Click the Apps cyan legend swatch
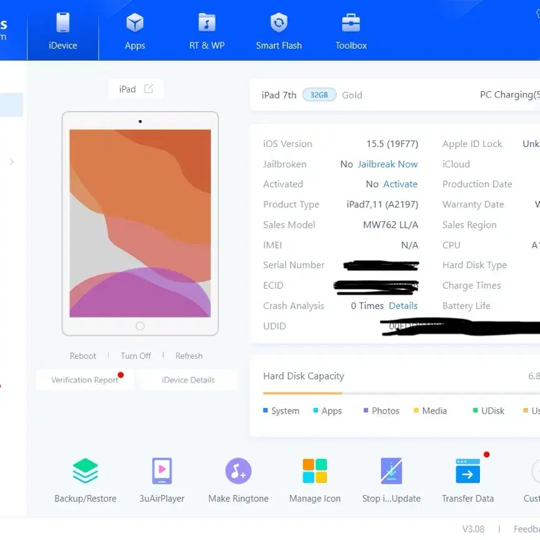The height and width of the screenshot is (540, 540). pos(316,411)
